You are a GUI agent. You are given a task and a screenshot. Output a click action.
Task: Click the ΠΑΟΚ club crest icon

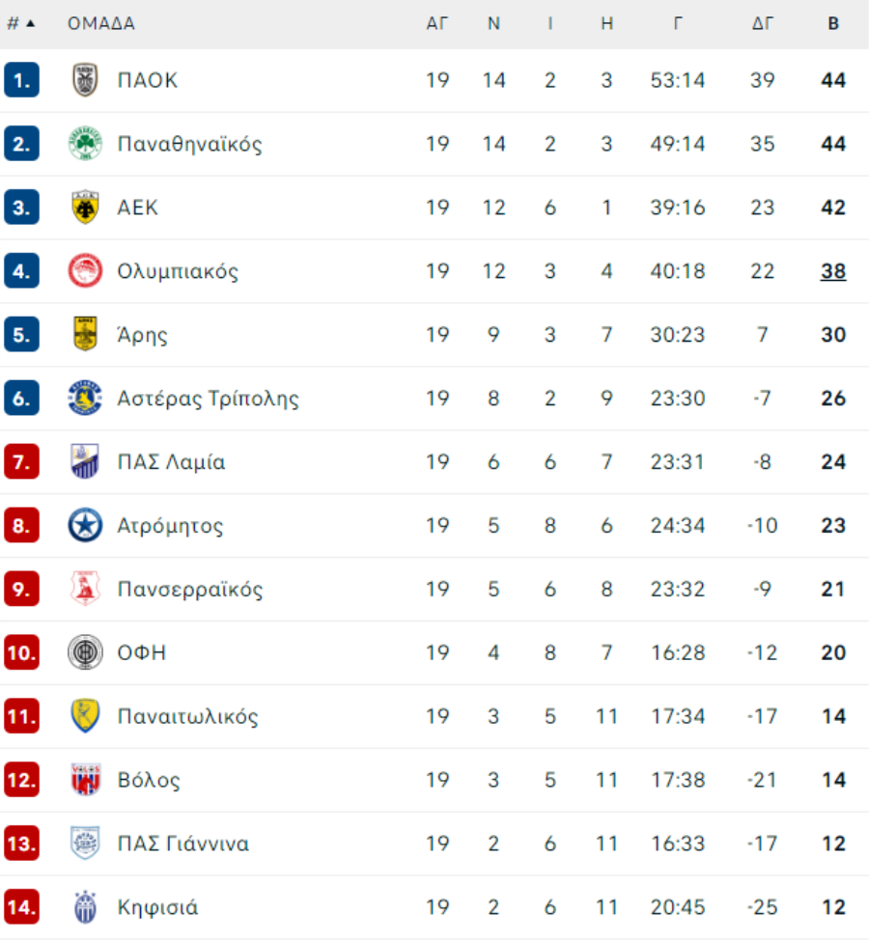(85, 80)
